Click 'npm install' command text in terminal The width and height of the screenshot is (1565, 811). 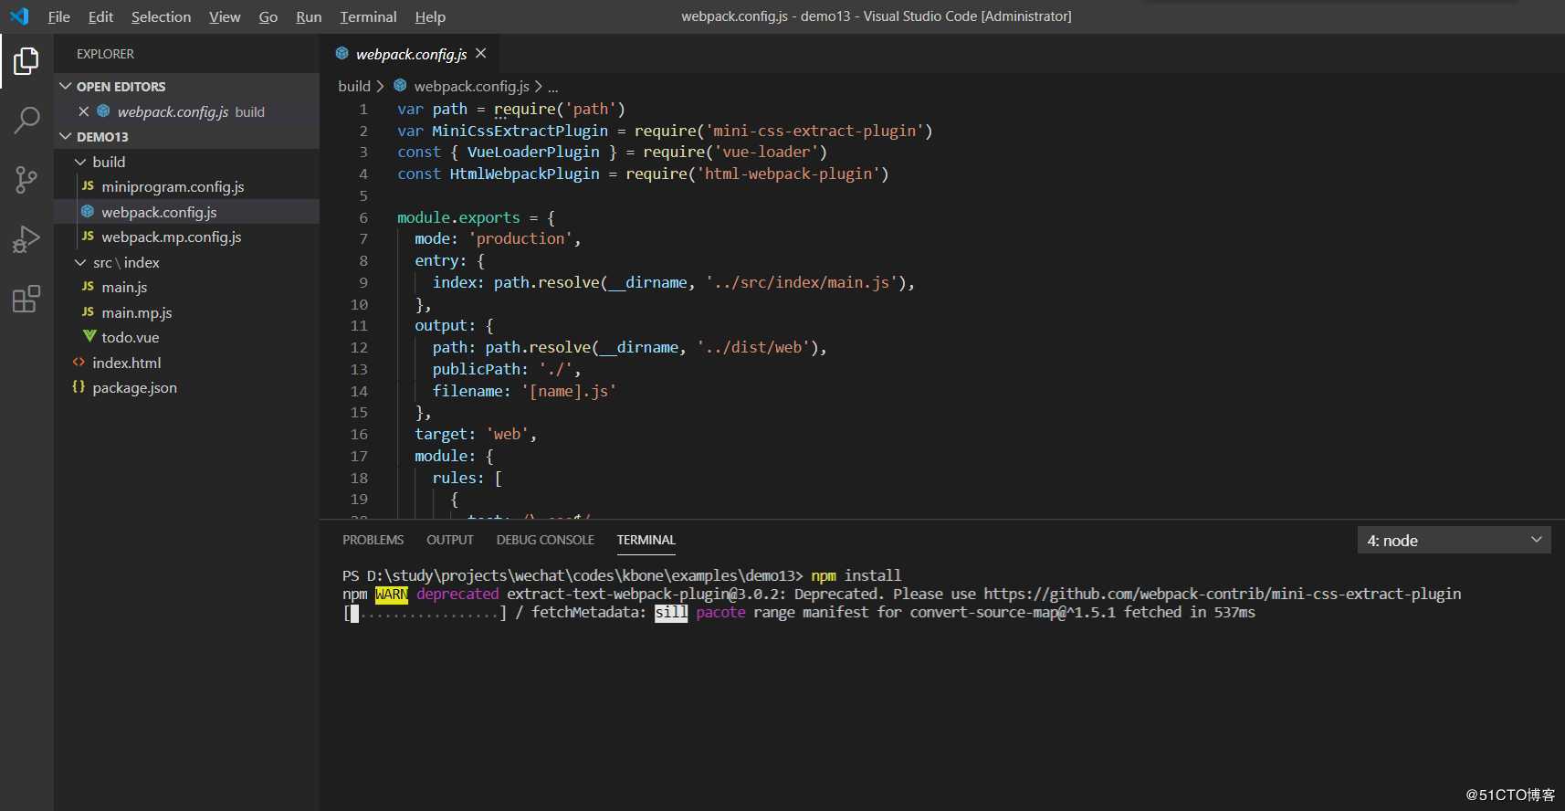click(856, 575)
